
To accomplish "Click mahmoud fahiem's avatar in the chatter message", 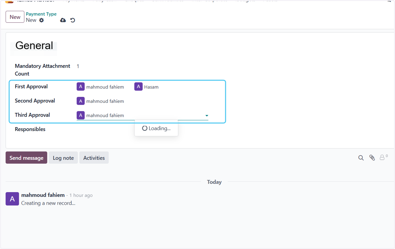I will (12, 199).
